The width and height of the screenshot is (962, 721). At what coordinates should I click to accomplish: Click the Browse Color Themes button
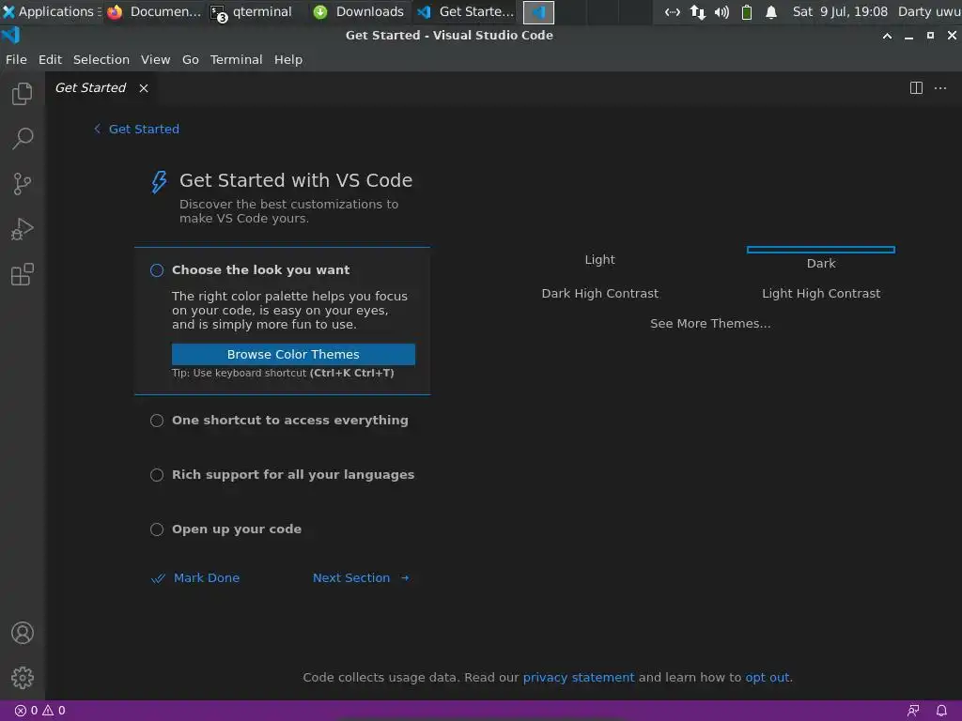tap(293, 354)
